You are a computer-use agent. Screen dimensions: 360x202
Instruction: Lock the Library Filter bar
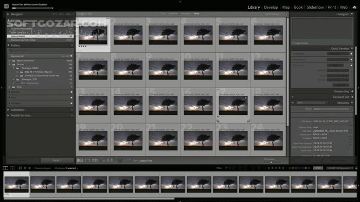coord(286,14)
